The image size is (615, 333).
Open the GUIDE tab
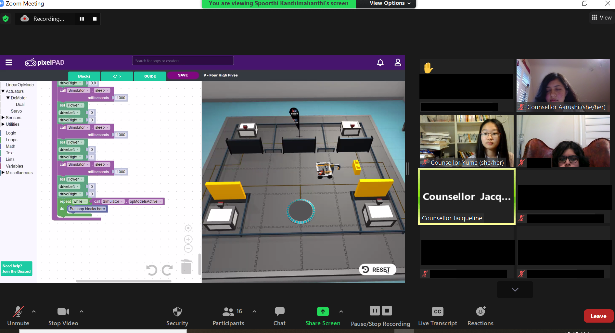click(x=150, y=76)
